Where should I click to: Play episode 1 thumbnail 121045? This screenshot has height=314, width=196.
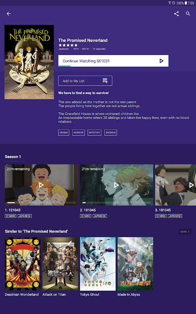[42, 185]
